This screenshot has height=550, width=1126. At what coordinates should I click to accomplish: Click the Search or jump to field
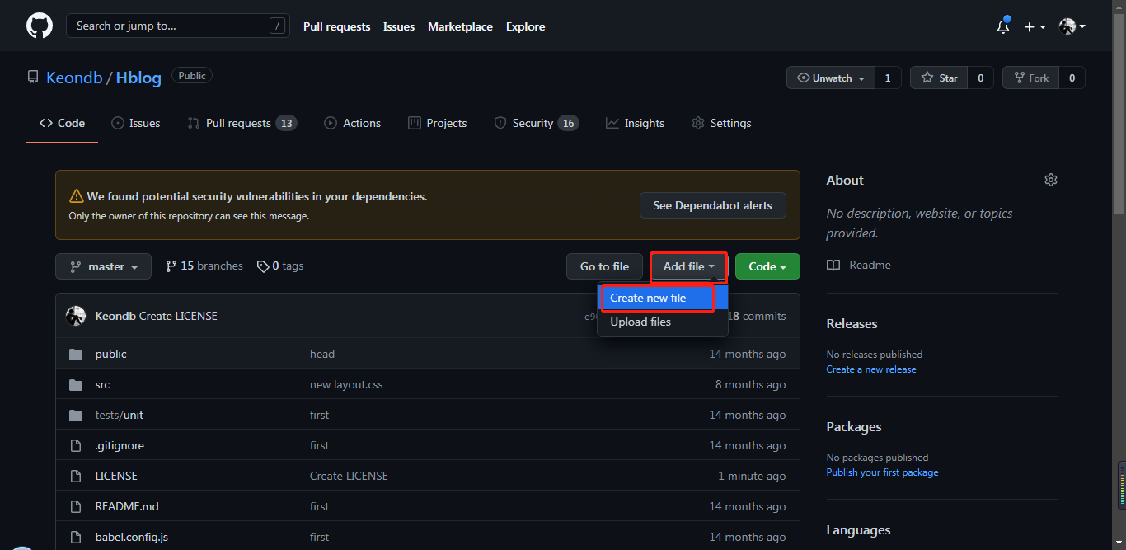[178, 26]
